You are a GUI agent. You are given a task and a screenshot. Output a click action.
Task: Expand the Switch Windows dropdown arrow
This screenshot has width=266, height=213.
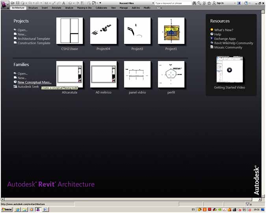pyautogui.click(x=97, y=3)
